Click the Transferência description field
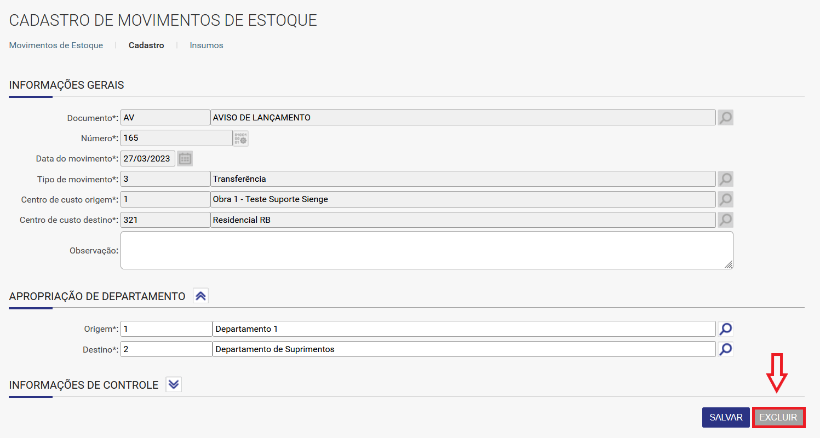Image resolution: width=820 pixels, height=438 pixels. (x=463, y=179)
